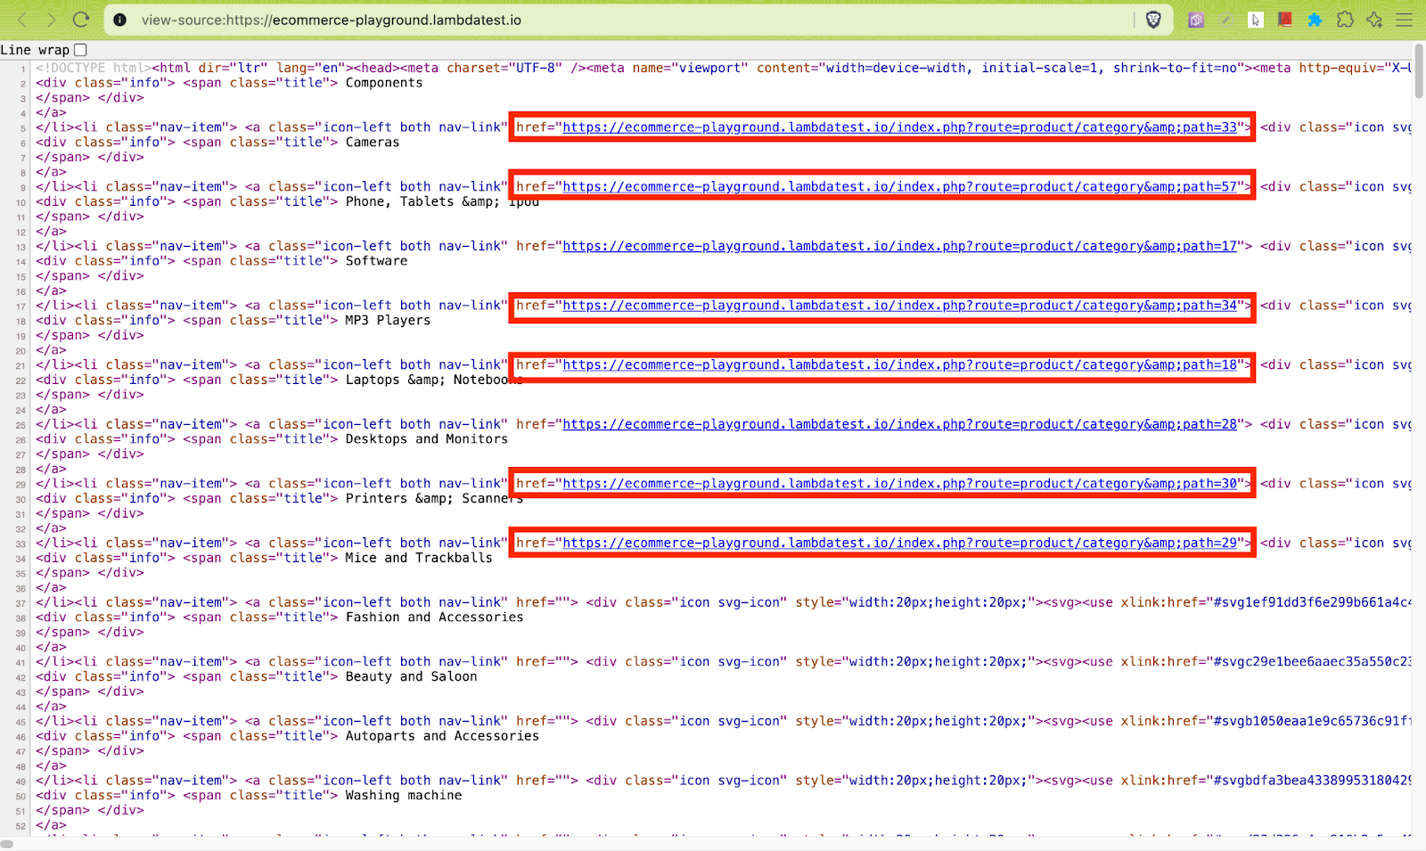The width and height of the screenshot is (1426, 851).
Task: Click the back navigation arrow
Action: (24, 19)
